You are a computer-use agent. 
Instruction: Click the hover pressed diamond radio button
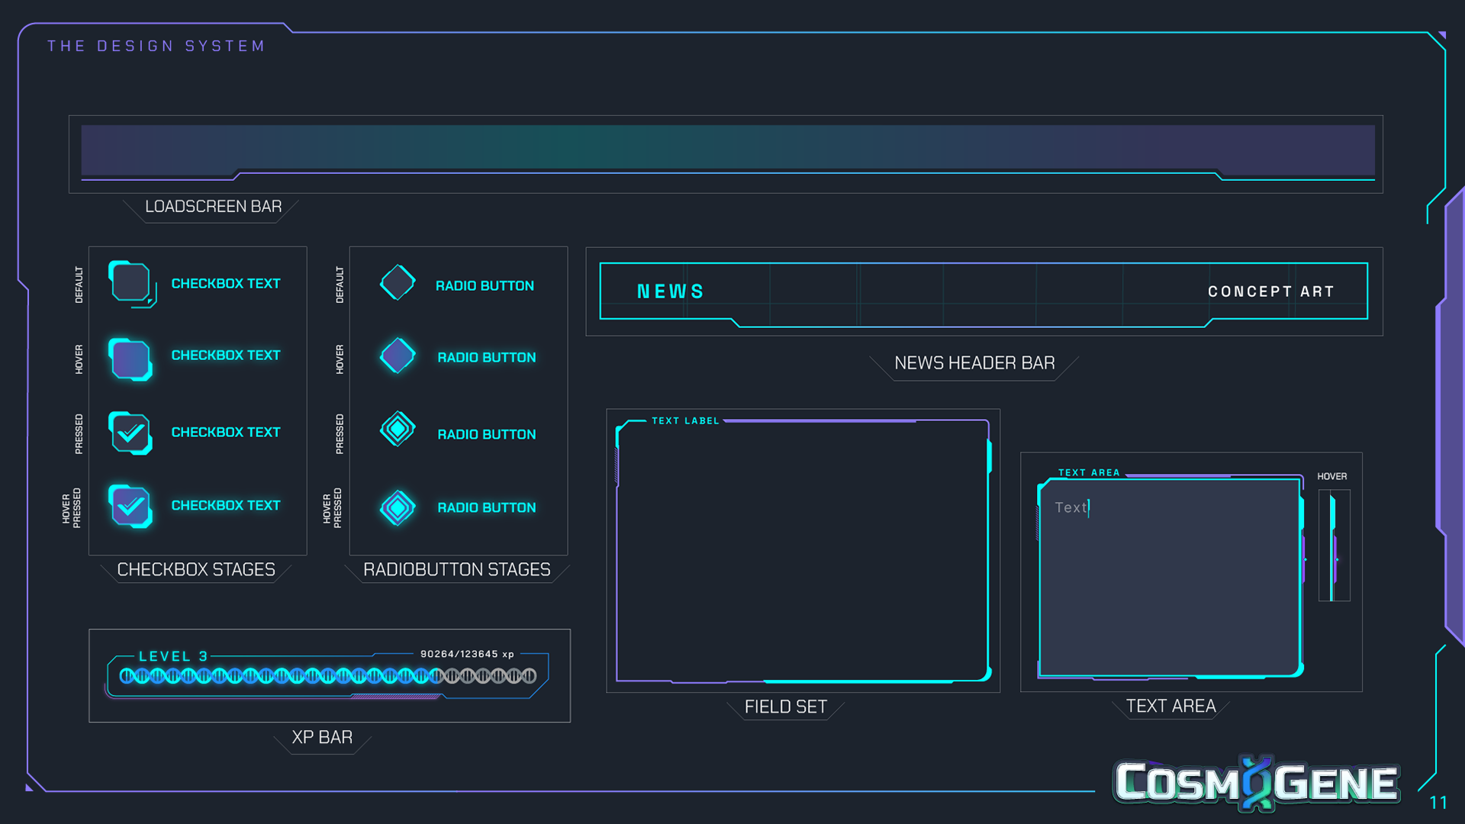tap(398, 507)
